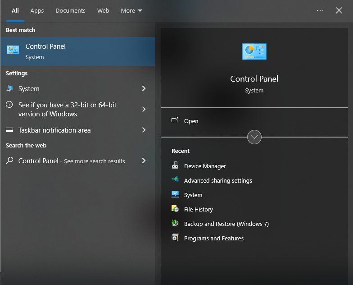Open System settings result
Image resolution: width=353 pixels, height=285 pixels.
click(x=78, y=88)
